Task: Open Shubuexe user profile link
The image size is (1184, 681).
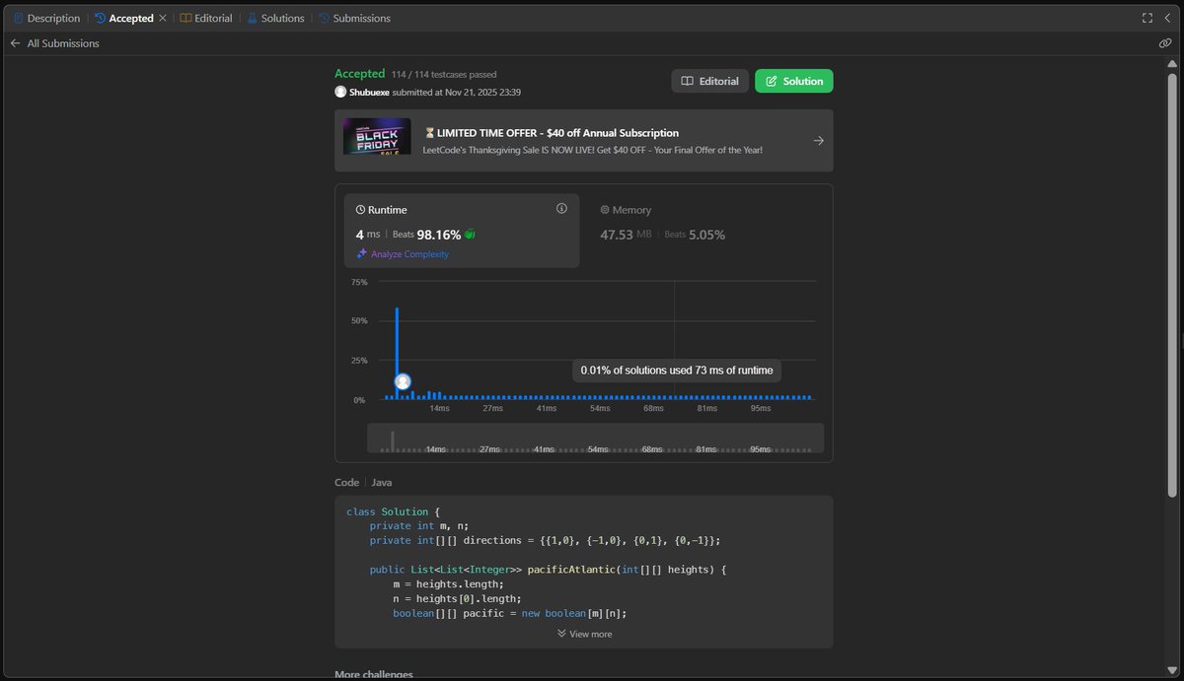Action: (369, 92)
